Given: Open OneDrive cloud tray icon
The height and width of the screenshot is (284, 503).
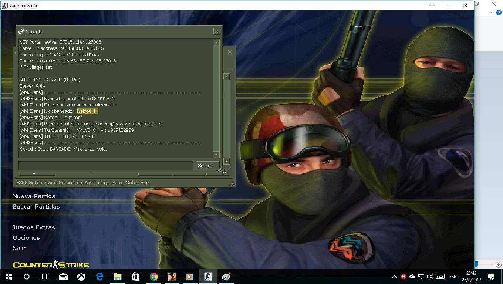Looking at the screenshot, I should click(412, 276).
